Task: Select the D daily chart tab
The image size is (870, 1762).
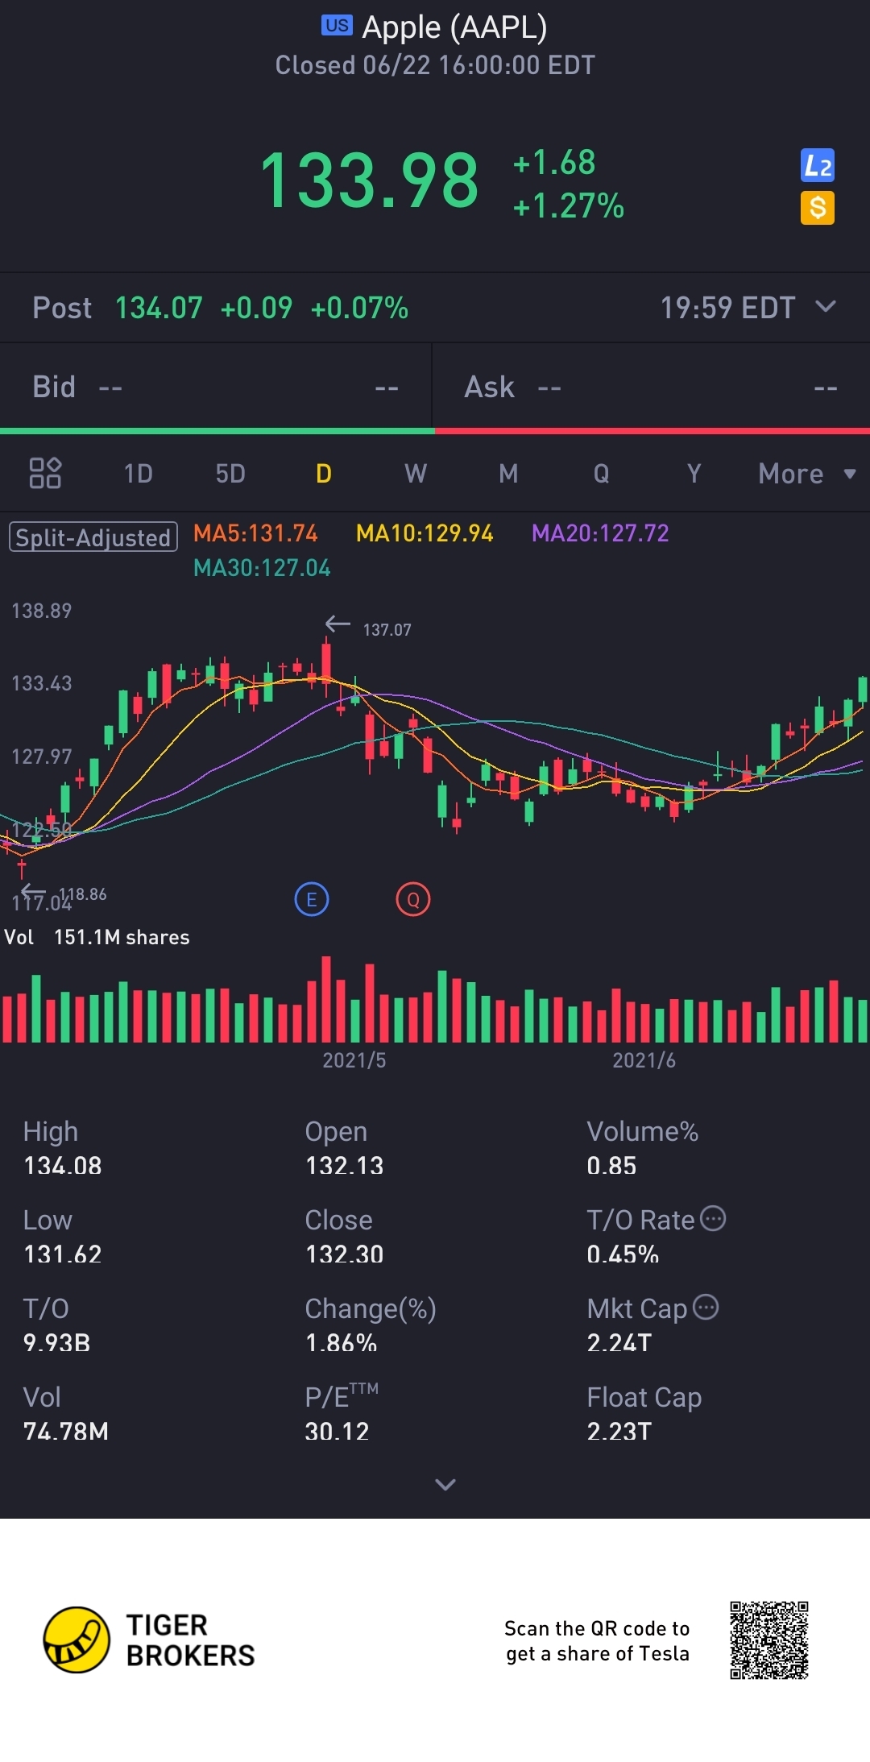Action: coord(324,474)
